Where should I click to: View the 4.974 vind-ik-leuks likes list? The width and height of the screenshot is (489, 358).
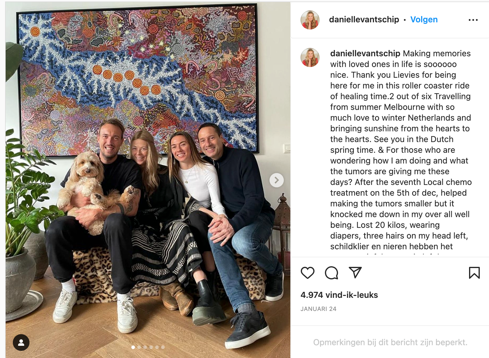coord(339,295)
